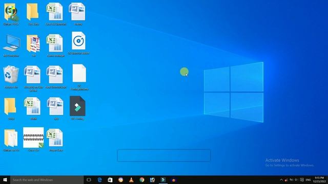Select the filmstrip video file thumbnail

coord(33,137)
